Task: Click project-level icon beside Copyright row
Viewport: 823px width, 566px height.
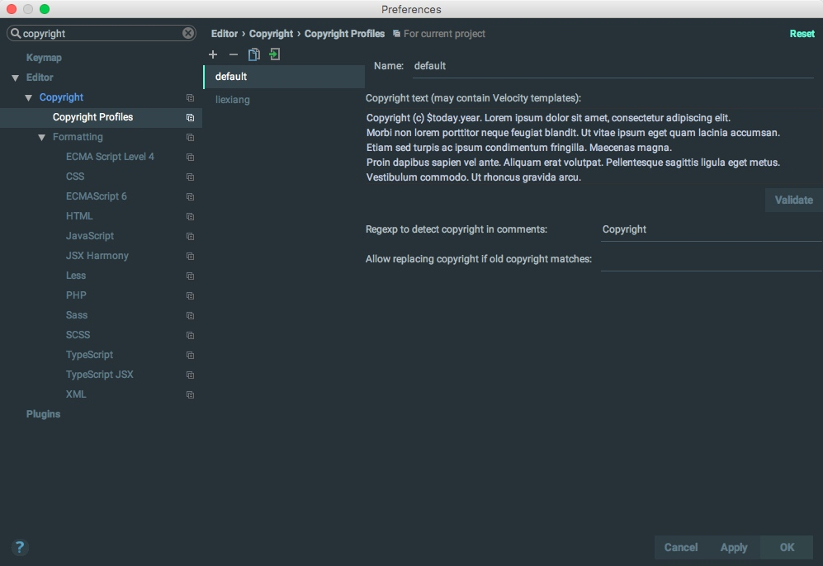Action: coord(190,97)
